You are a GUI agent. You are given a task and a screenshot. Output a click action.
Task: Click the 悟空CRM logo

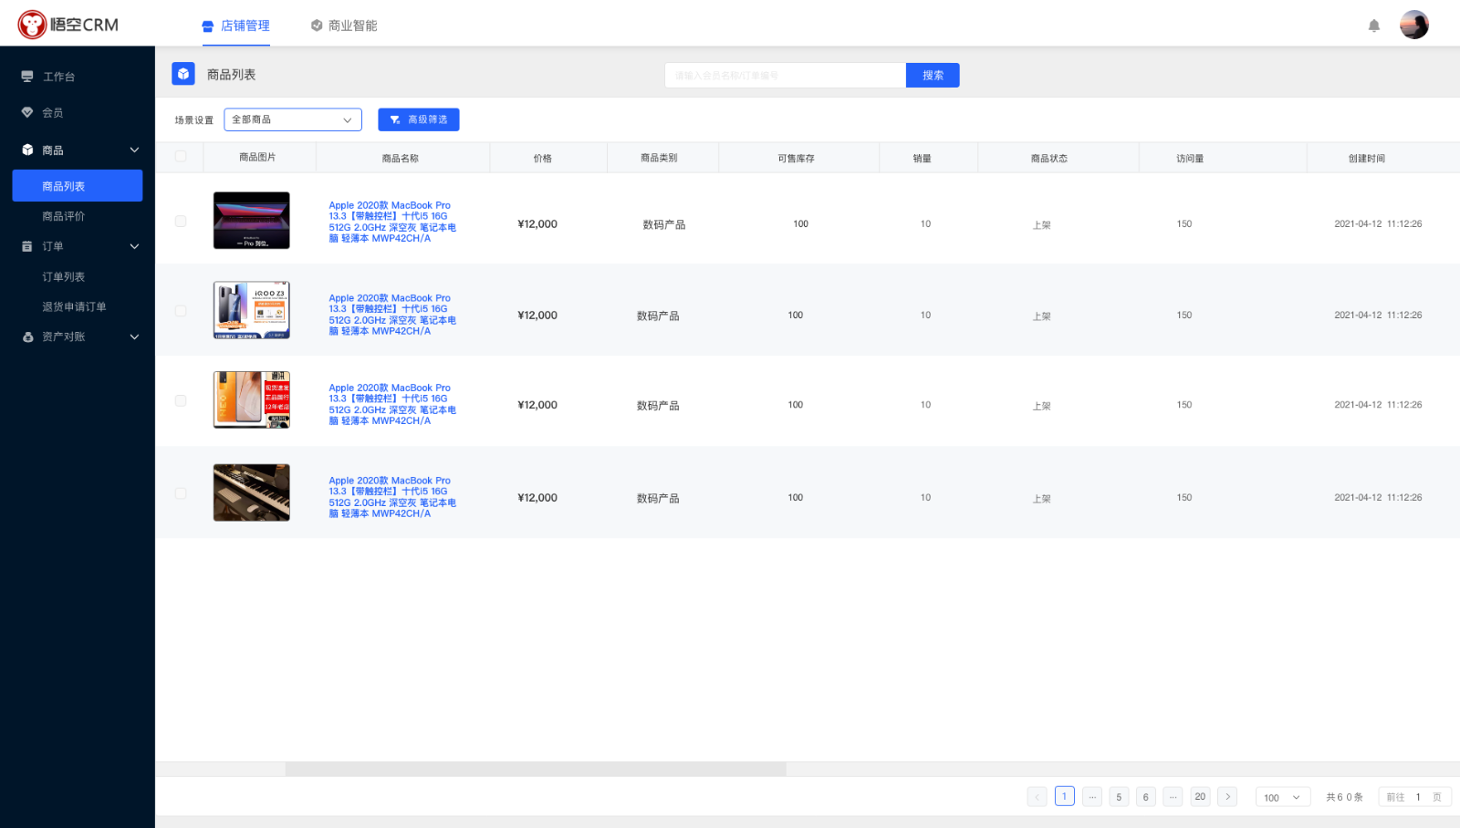click(x=68, y=25)
